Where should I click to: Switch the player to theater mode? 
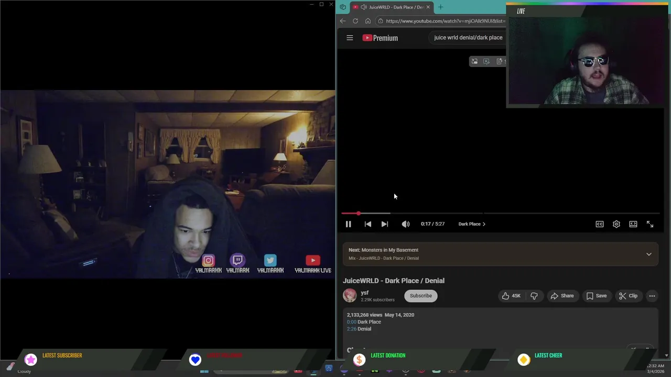[633, 224]
